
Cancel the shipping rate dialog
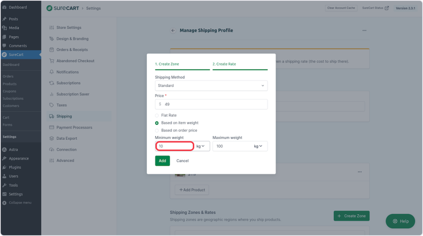point(182,161)
